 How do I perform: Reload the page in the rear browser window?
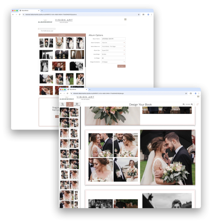coord(19,14)
